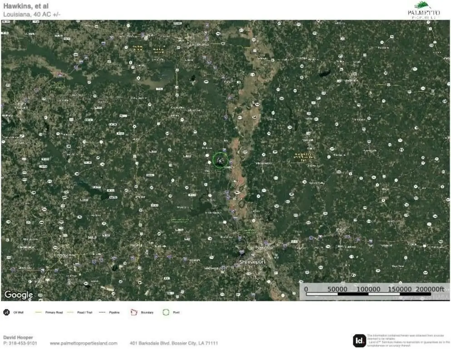Click the David Hooper contact name
The width and height of the screenshot is (451, 349).
18,337
